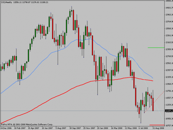Click the 13764 price scale label
Image resolution: width=173 pixels, height=130 pixels.
click(x=169, y=22)
